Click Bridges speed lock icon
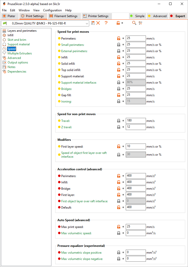 click(119, 89)
